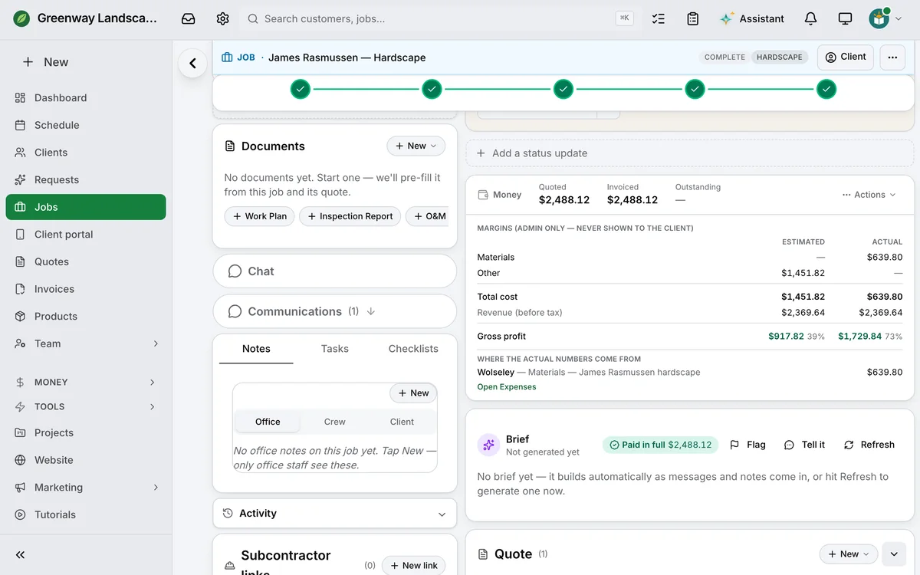The width and height of the screenshot is (920, 575).
Task: Open Website in the sidebar
Action: (86, 460)
